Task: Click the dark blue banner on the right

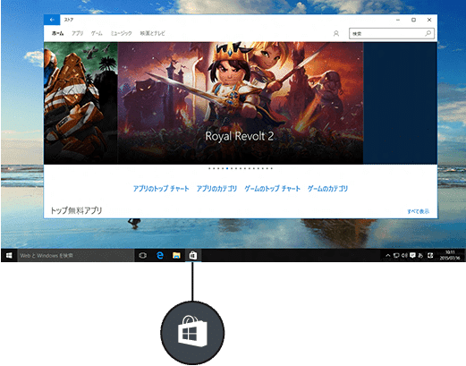Action: pos(401,103)
